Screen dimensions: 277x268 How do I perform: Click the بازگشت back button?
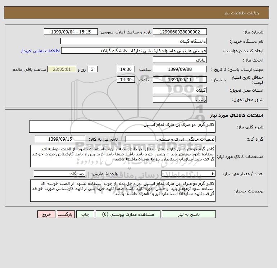pos(66,214)
